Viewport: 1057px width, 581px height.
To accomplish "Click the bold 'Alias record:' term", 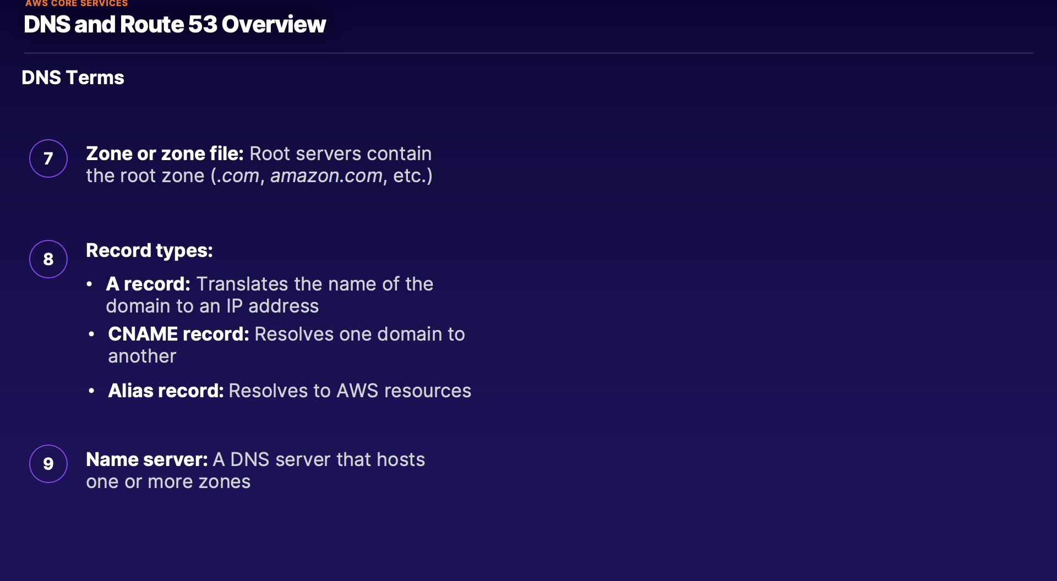I will (166, 391).
